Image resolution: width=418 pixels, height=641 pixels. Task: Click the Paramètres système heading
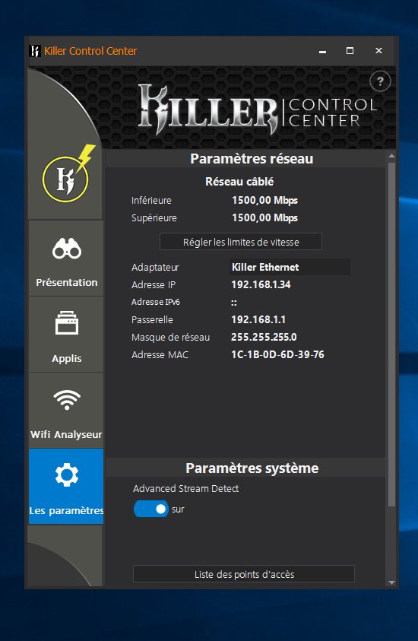[x=252, y=468]
